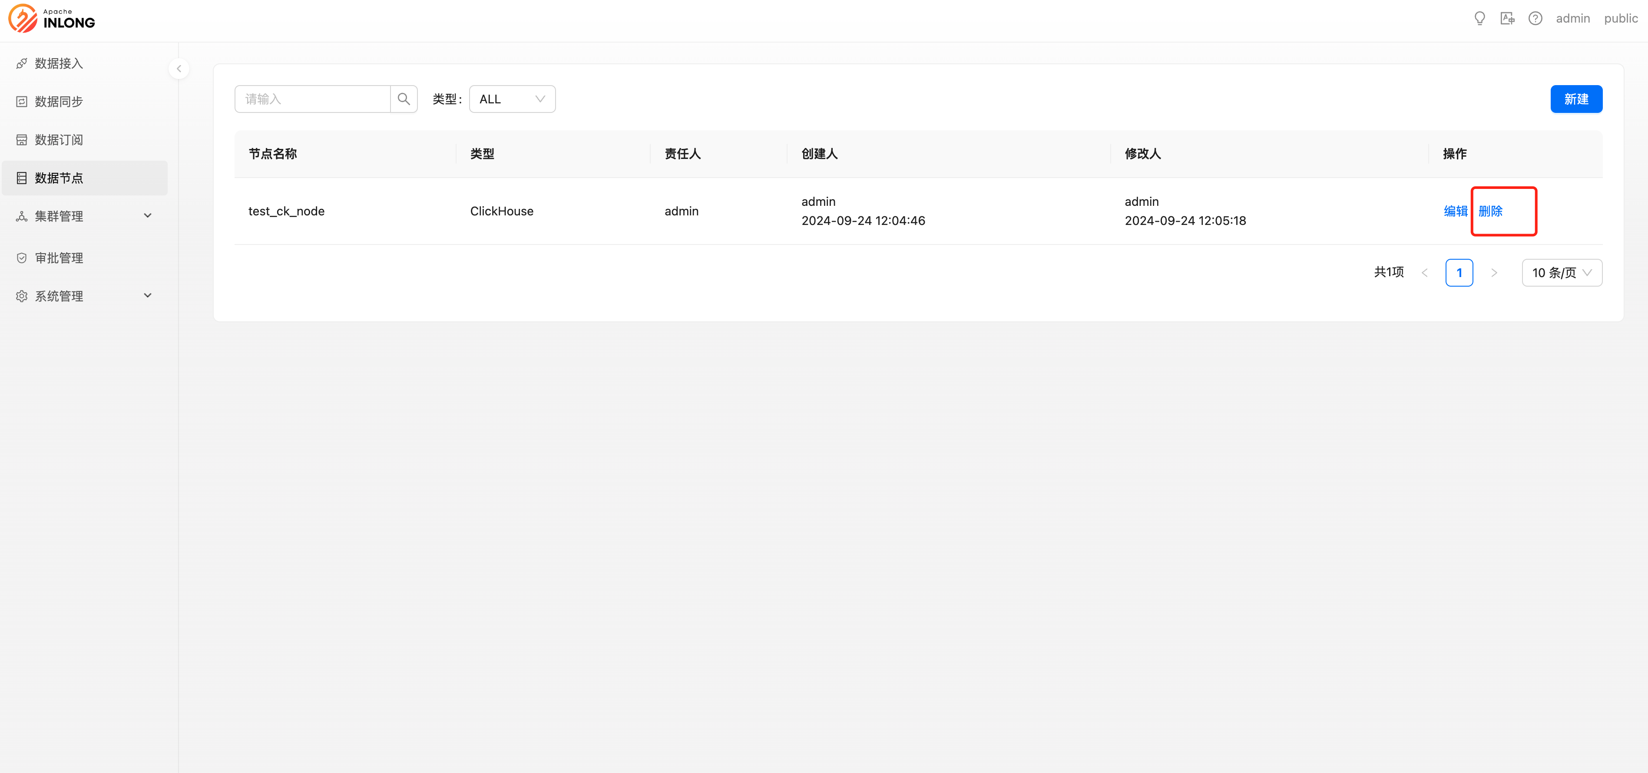Open 数据订阅 via its sidebar icon
Screen dimensions: 1648x773
[x=21, y=139]
